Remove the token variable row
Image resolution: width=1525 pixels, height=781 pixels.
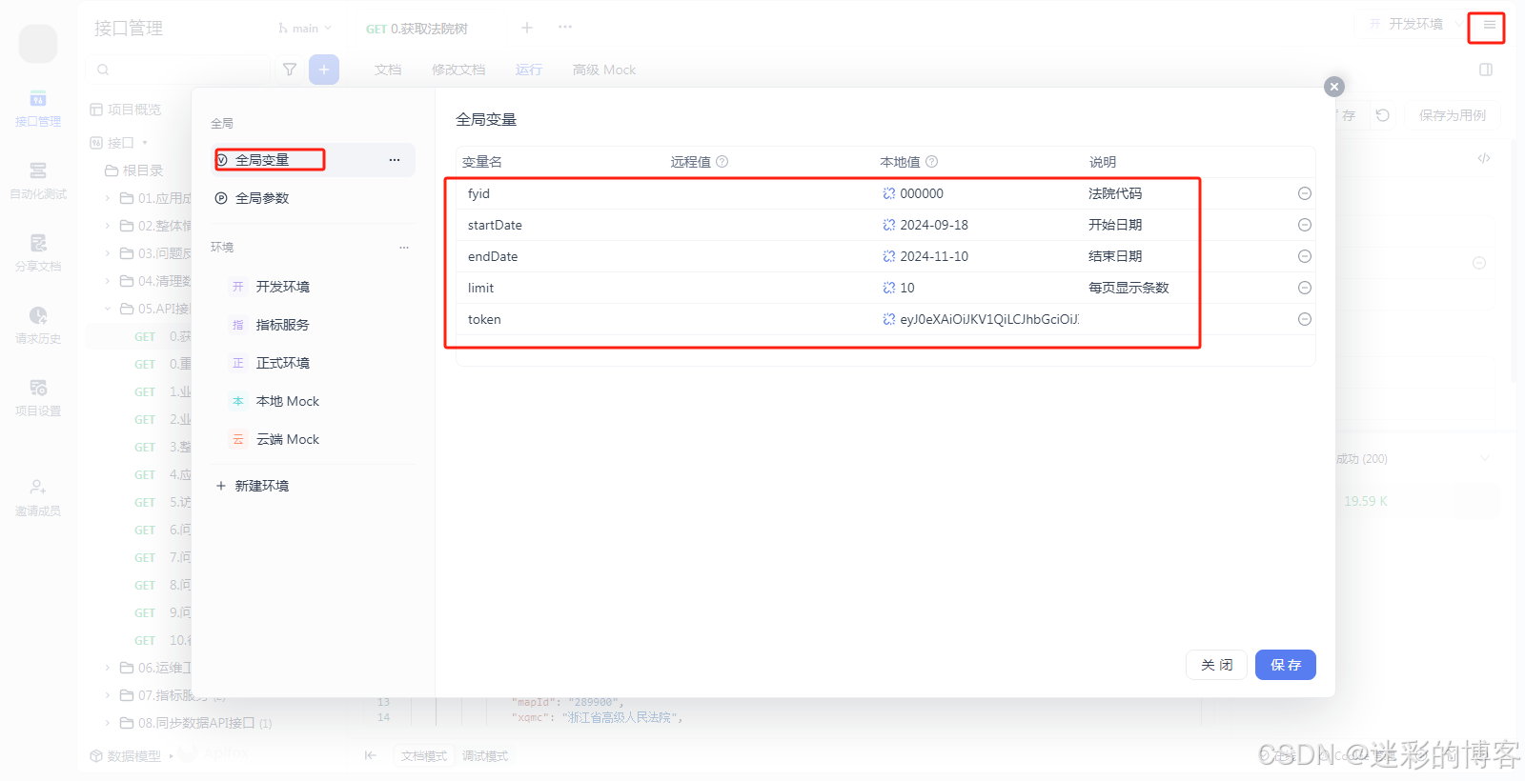click(x=1305, y=319)
